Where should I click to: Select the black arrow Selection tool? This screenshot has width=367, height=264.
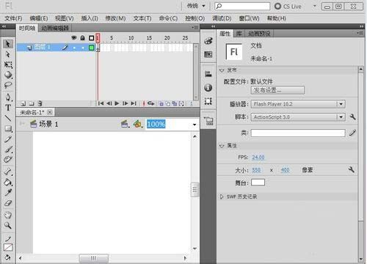coord(8,44)
